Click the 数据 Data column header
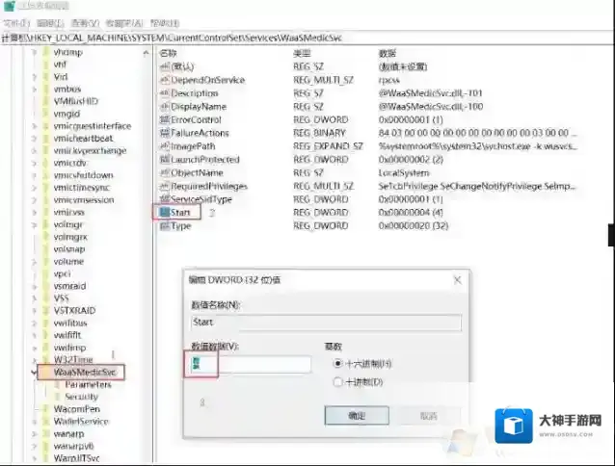Viewport: 615px width, 466px height. click(388, 53)
